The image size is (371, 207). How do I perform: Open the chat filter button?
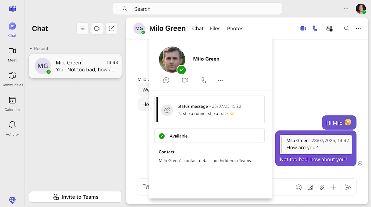(x=83, y=29)
